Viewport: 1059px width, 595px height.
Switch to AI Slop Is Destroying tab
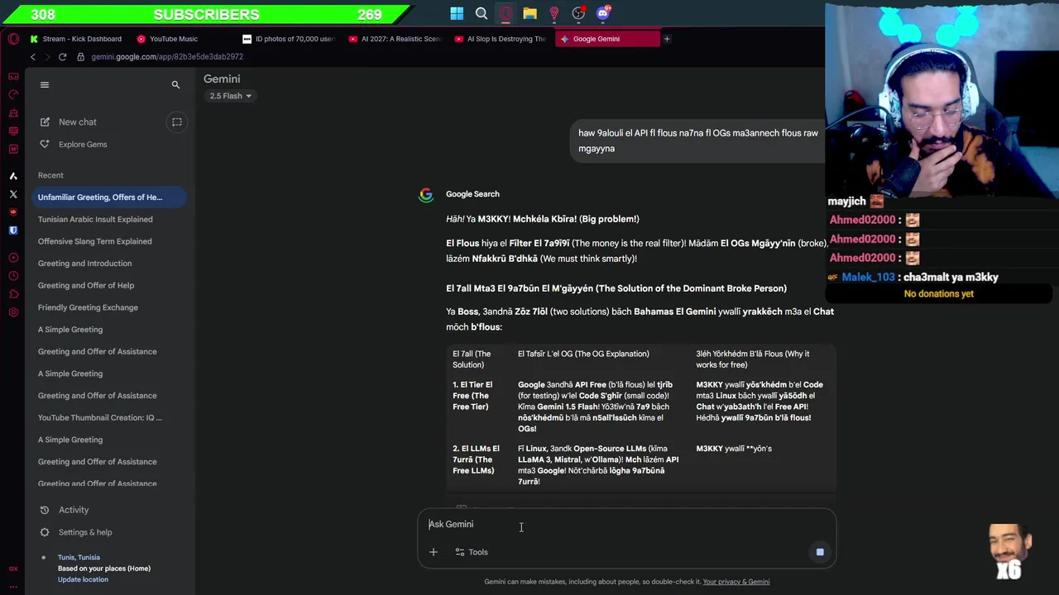(x=501, y=39)
